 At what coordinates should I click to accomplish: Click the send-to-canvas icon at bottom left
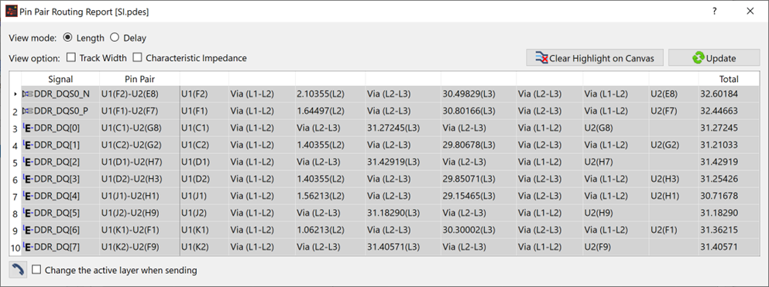[18, 269]
